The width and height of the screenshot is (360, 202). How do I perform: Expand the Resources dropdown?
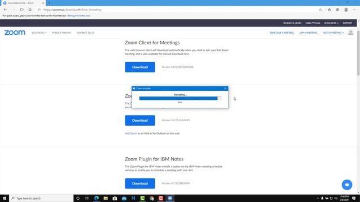click(331, 23)
